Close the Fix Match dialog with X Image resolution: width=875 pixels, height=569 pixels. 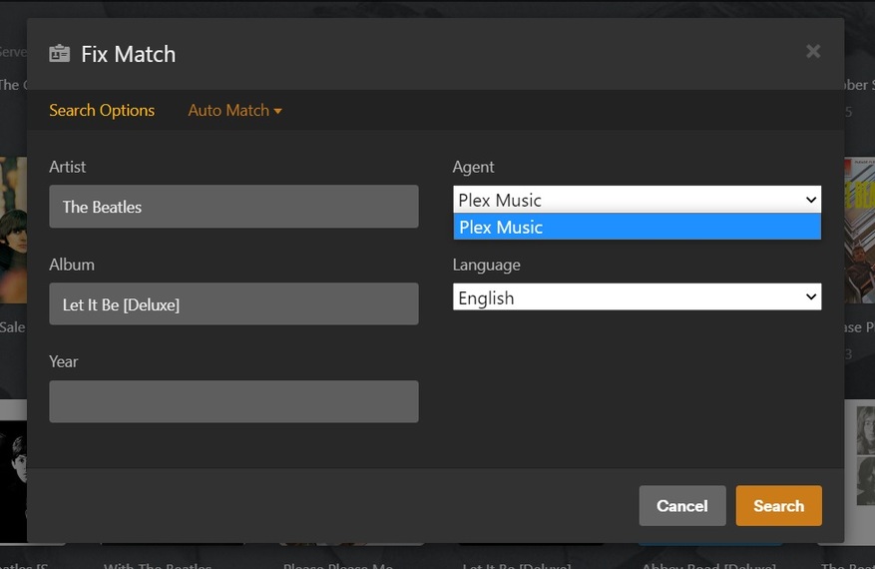[813, 51]
